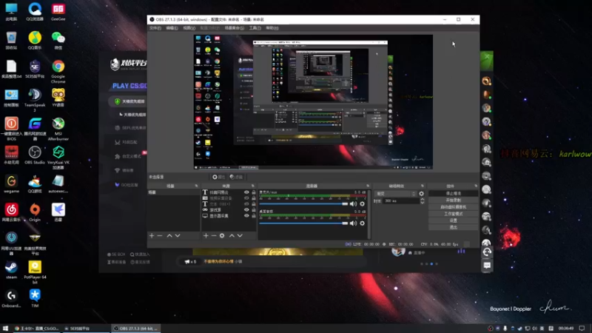Viewport: 592px width, 333px height.
Task: Open OBS Tools menu
Action: coord(255,28)
